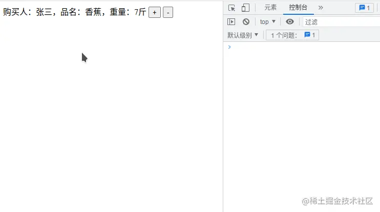
Task: Switch to the 控制台 tab
Action: click(298, 8)
